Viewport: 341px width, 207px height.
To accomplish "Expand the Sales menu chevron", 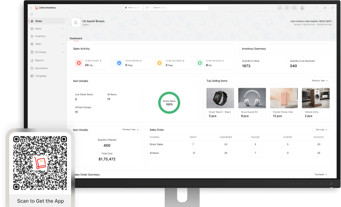I will point(62,44).
